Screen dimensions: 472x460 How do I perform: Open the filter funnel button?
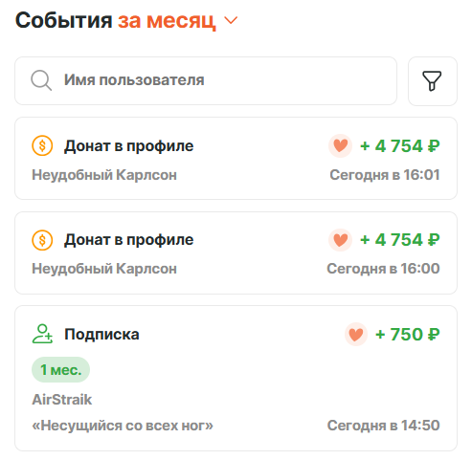point(433,81)
